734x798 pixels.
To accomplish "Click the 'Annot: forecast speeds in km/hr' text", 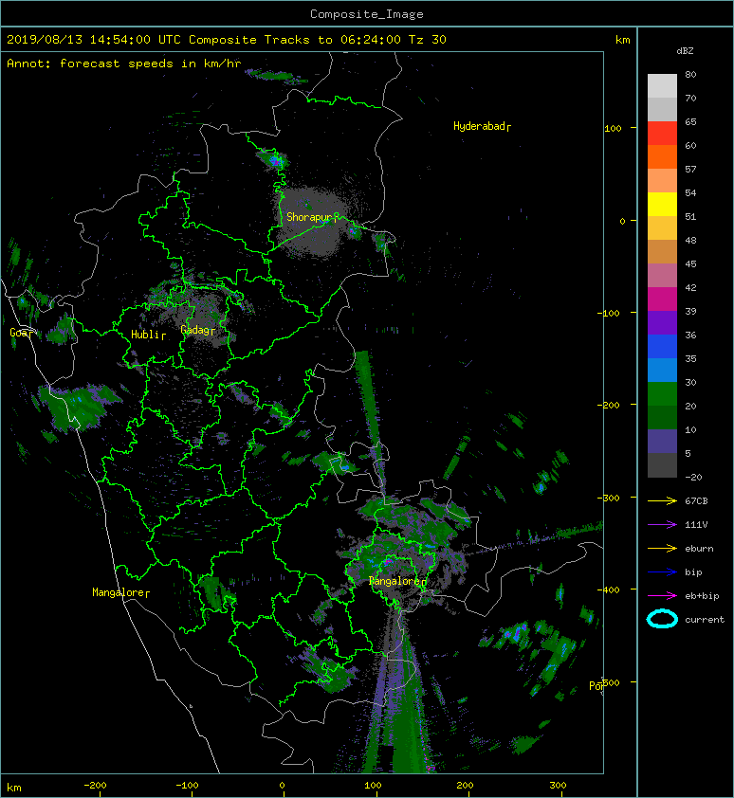I will [x=124, y=63].
